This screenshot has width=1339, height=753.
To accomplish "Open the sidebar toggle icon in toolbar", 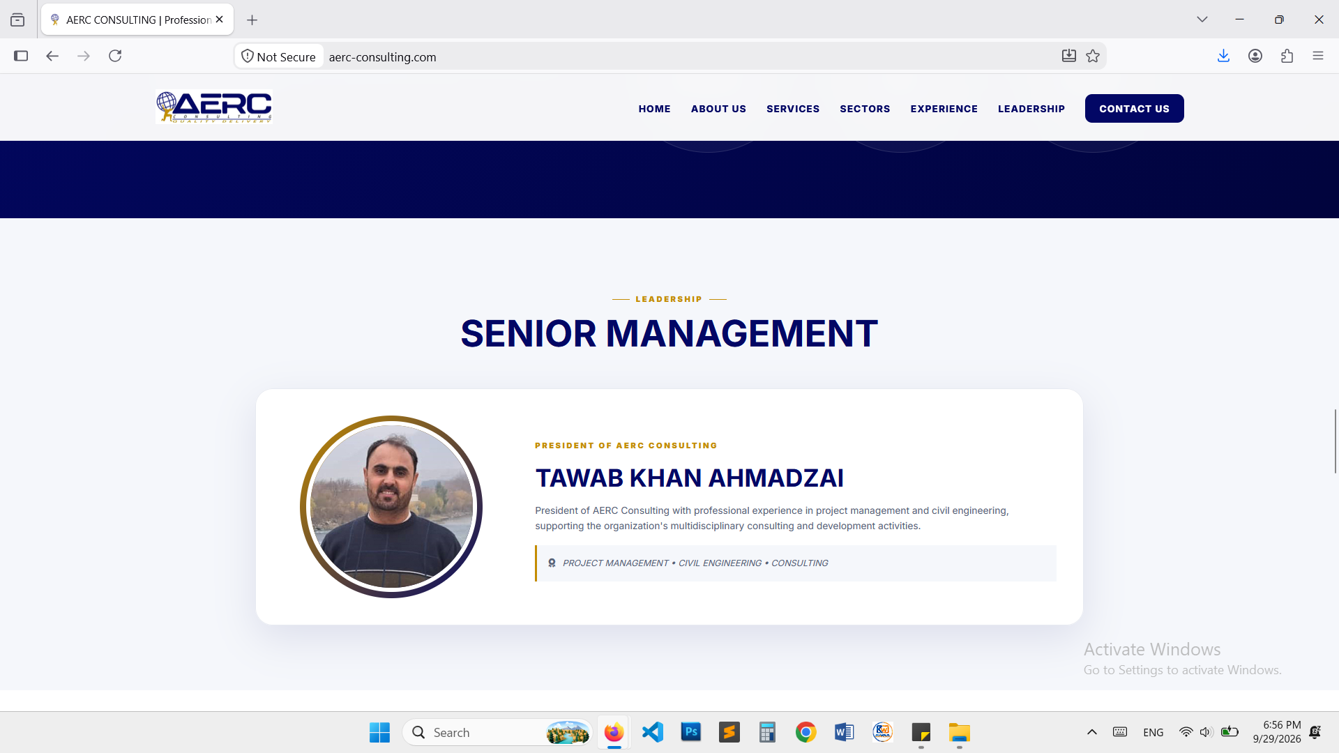I will point(21,56).
